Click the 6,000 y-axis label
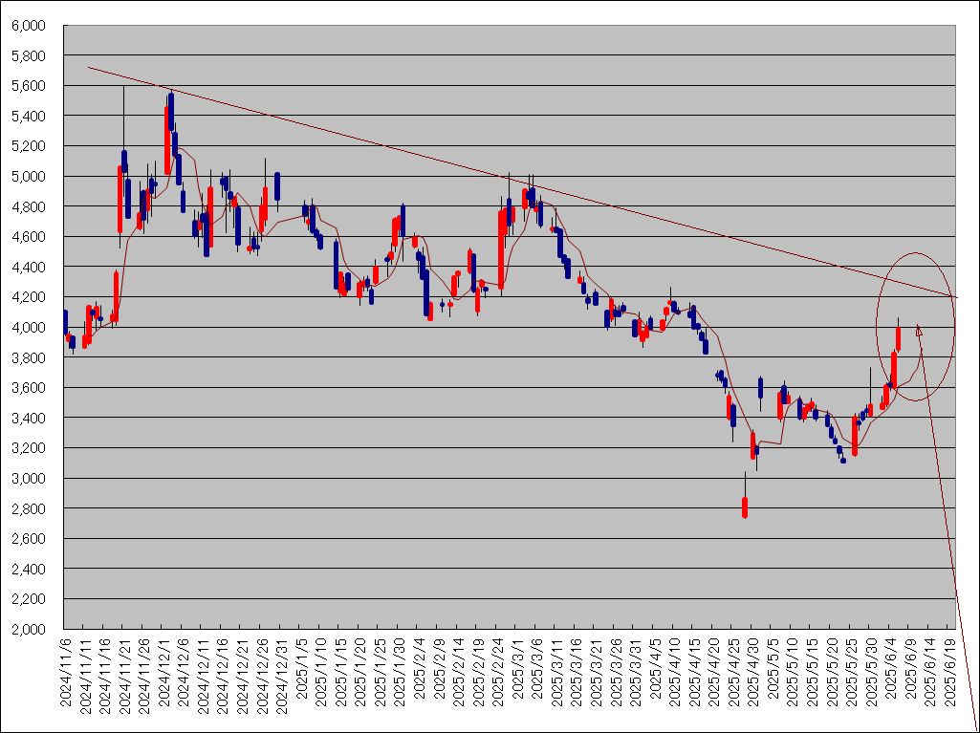This screenshot has width=980, height=733. (x=29, y=26)
